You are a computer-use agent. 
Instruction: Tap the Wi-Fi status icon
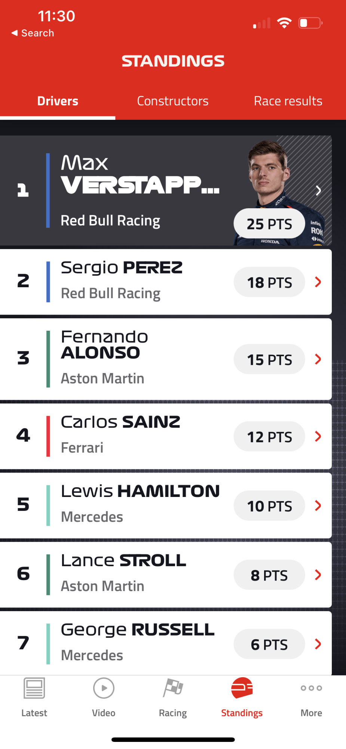coord(284,23)
